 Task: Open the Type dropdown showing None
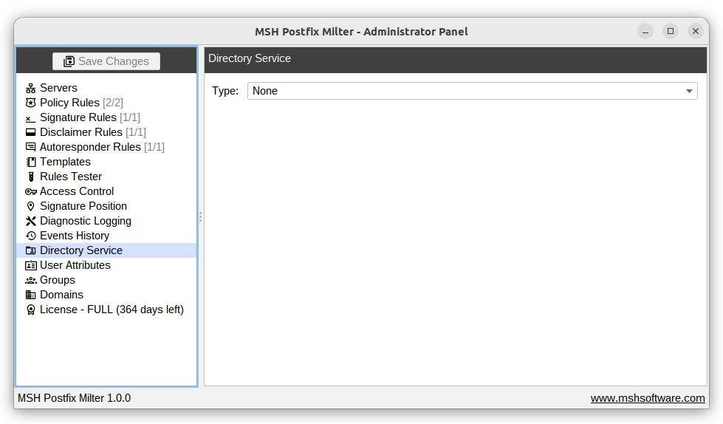pyautogui.click(x=472, y=91)
